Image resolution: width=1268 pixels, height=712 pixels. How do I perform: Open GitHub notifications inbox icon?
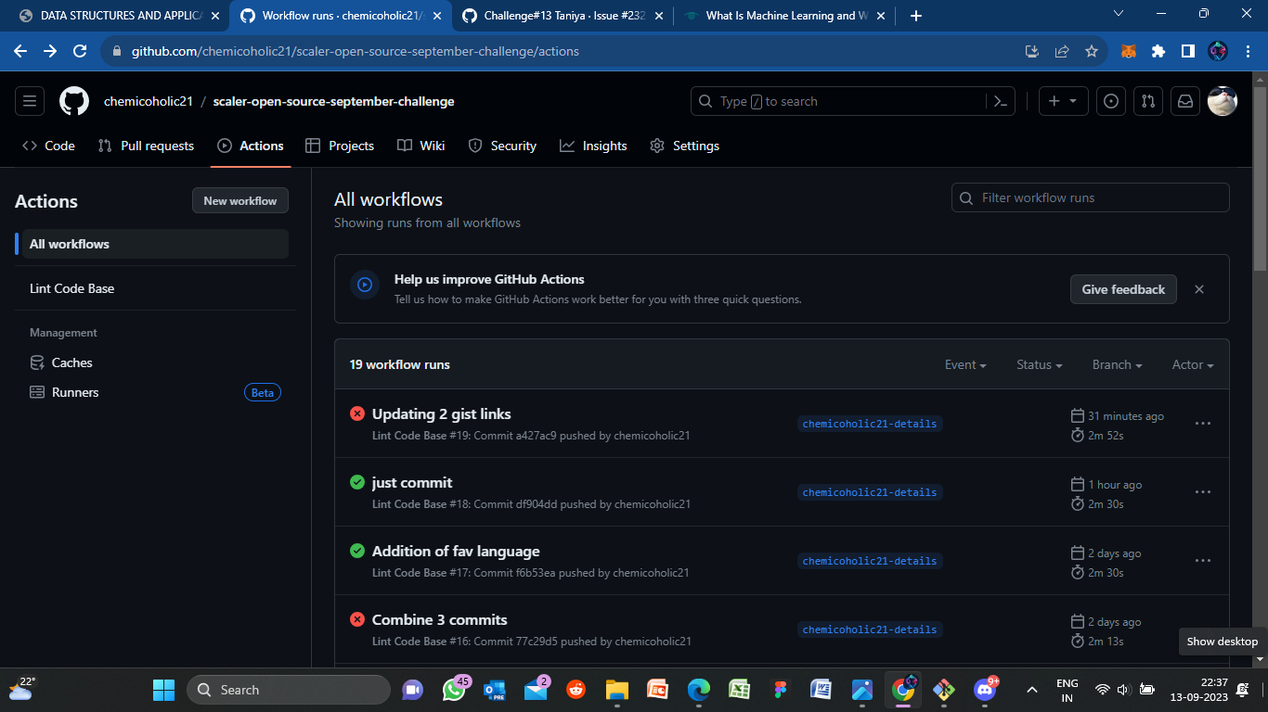[x=1184, y=101]
